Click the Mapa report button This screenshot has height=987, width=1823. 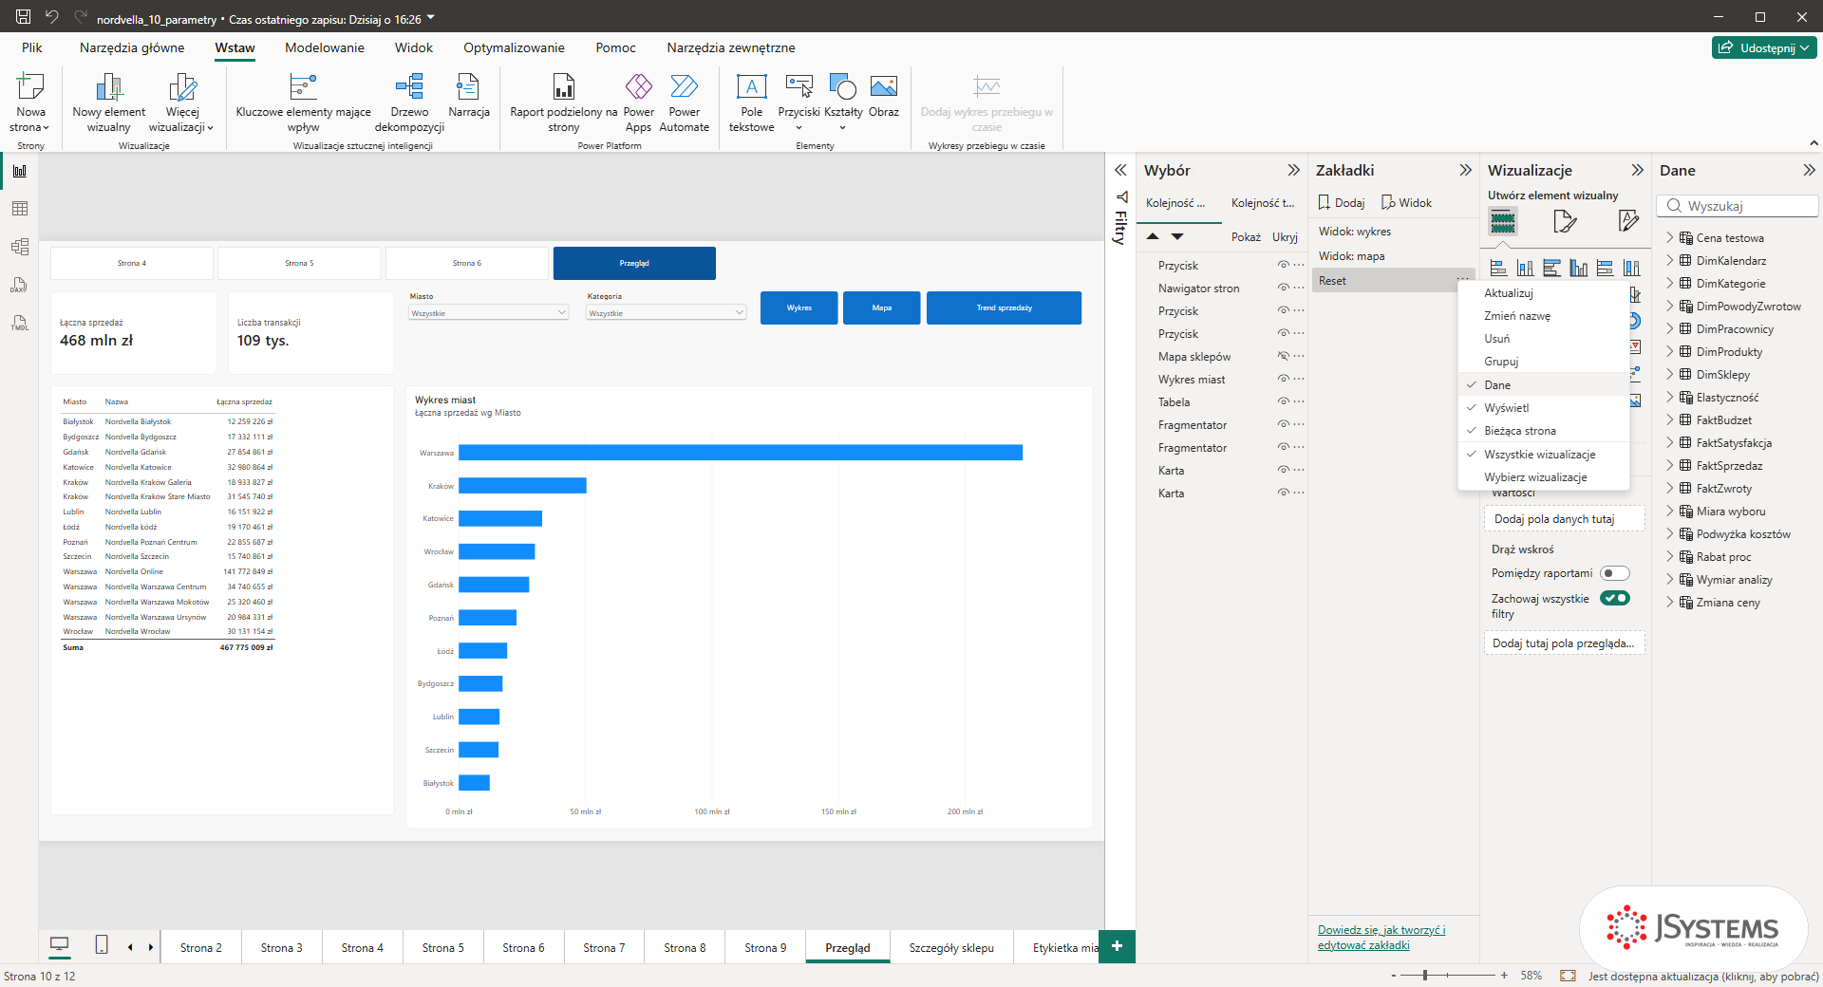tap(881, 307)
